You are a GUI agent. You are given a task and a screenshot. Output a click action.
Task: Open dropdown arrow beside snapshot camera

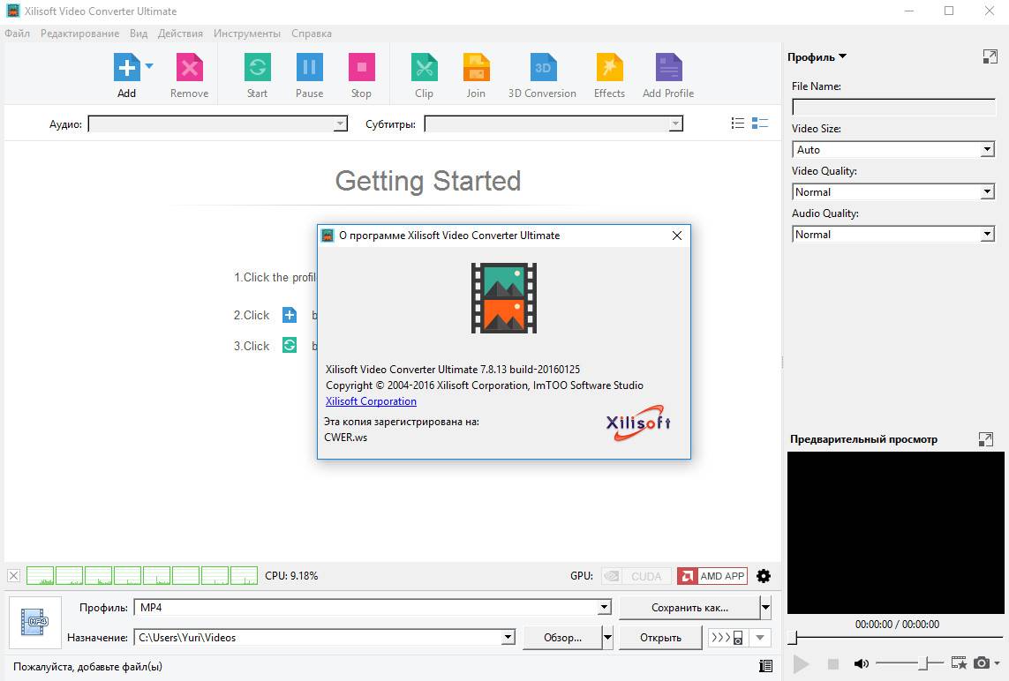[997, 663]
